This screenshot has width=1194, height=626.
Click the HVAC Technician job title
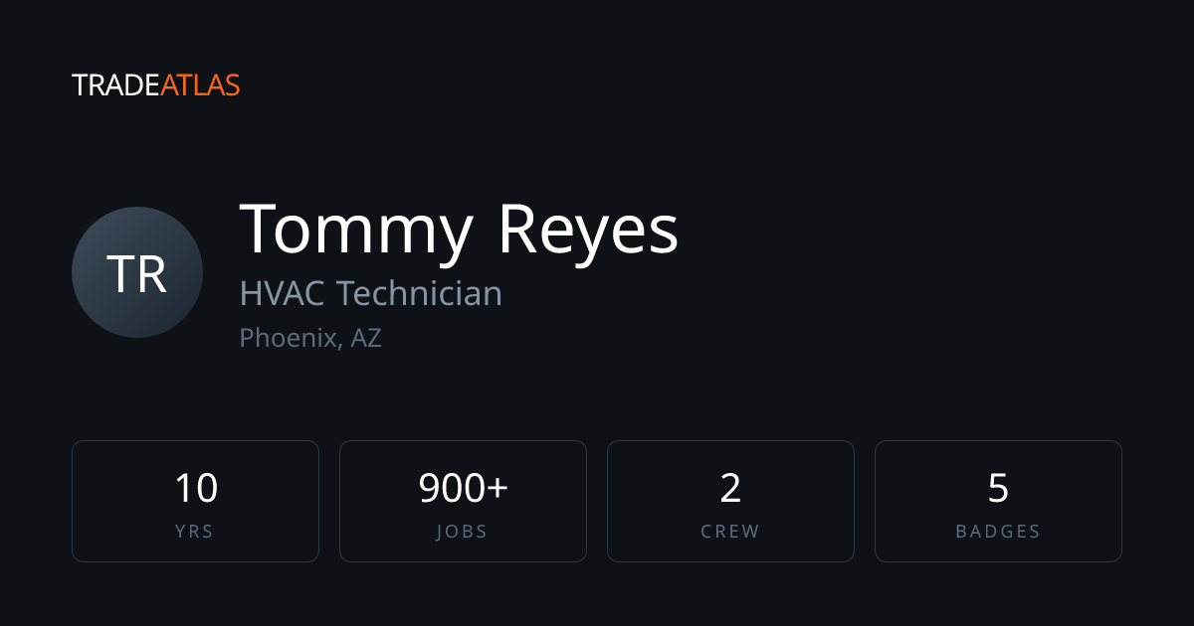[x=371, y=293]
